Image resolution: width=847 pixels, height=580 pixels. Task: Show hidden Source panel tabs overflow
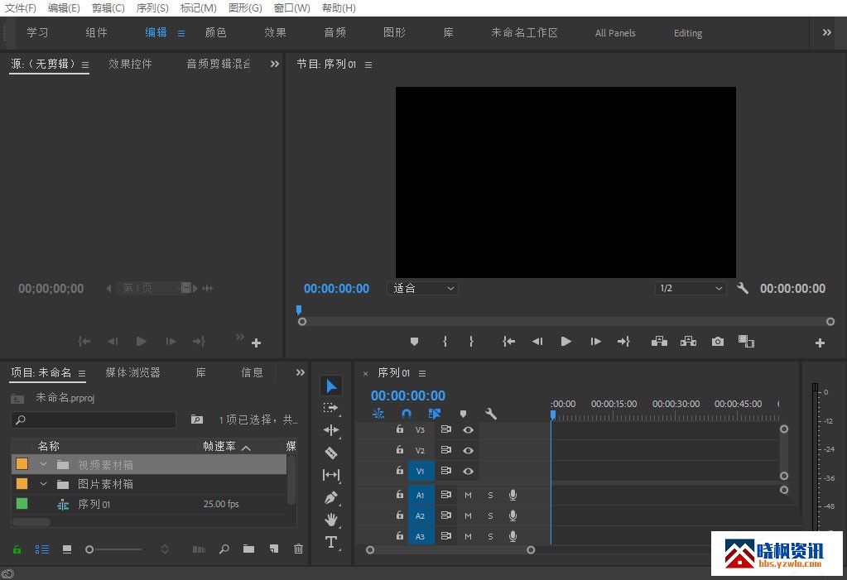click(274, 64)
